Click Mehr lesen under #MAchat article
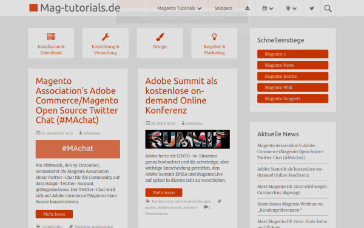The height and width of the screenshot is (228, 364). [54, 214]
